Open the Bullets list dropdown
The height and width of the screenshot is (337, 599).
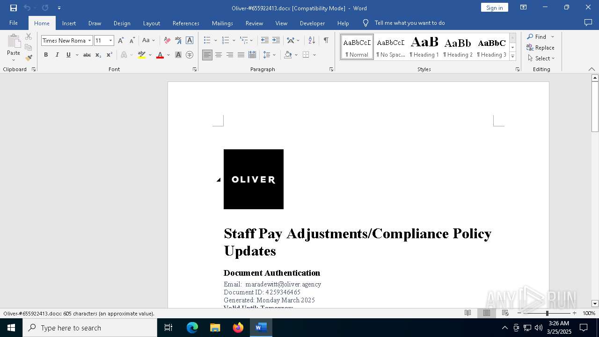click(215, 41)
